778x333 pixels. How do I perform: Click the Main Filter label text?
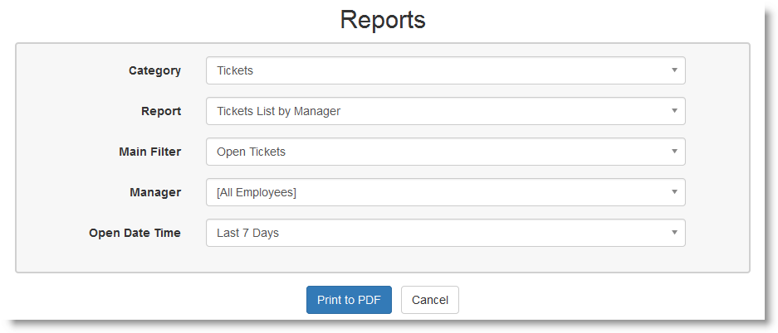[x=150, y=152]
